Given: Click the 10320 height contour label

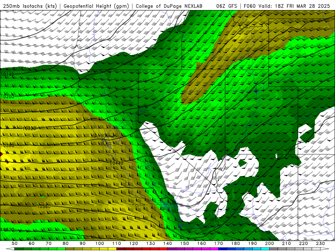Looking at the screenshot, I should pos(29,128).
